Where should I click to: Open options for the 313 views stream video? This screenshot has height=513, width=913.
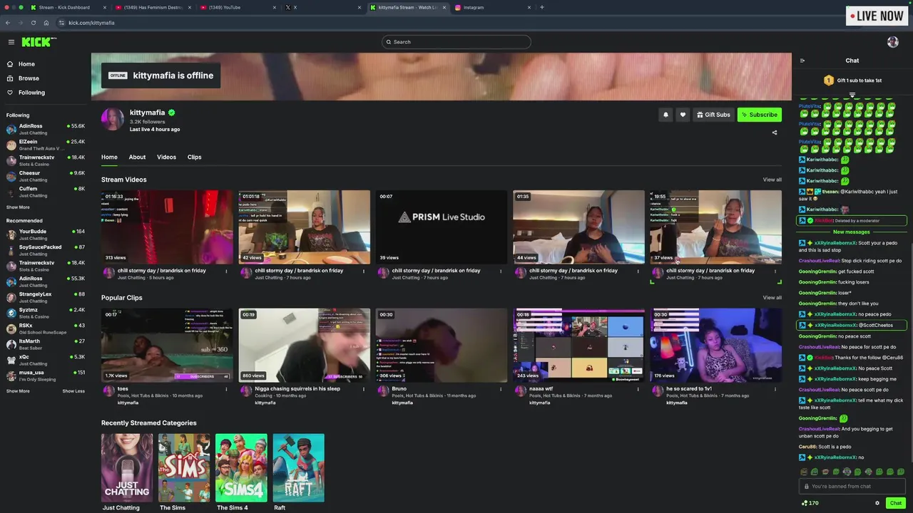click(x=226, y=271)
